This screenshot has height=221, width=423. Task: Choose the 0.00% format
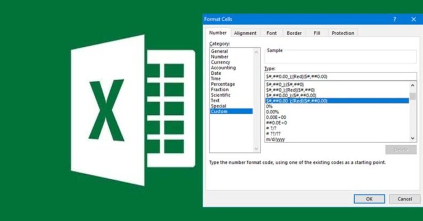pos(337,112)
